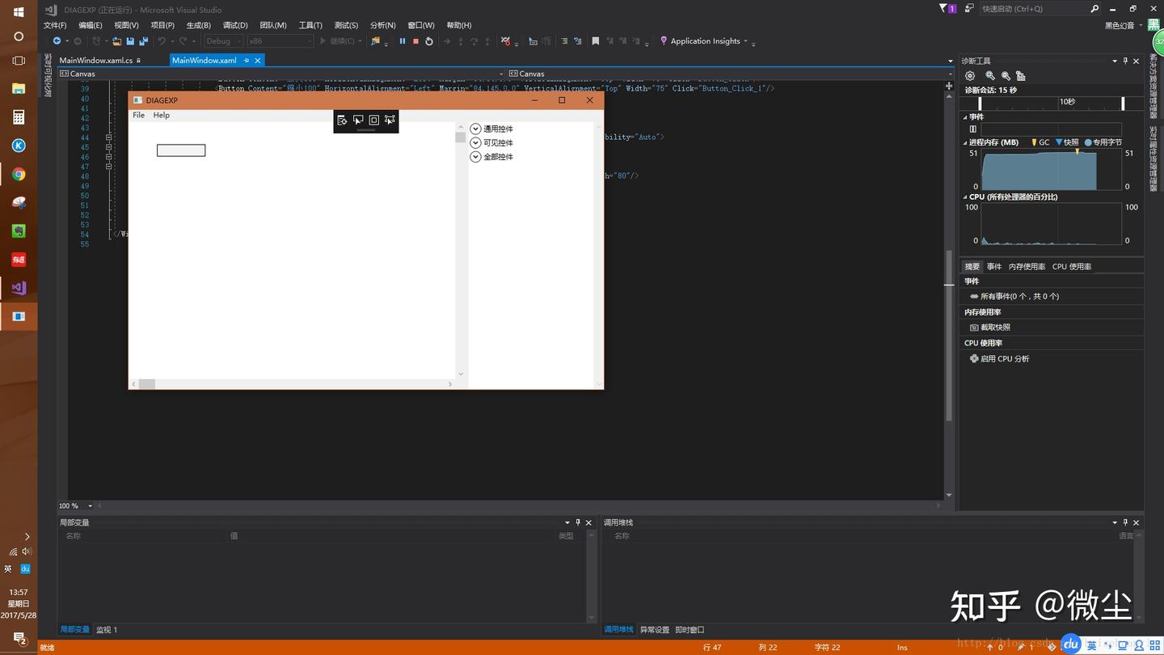Stop debugging with the red square button
Image resolution: width=1164 pixels, height=655 pixels.
pyautogui.click(x=415, y=41)
